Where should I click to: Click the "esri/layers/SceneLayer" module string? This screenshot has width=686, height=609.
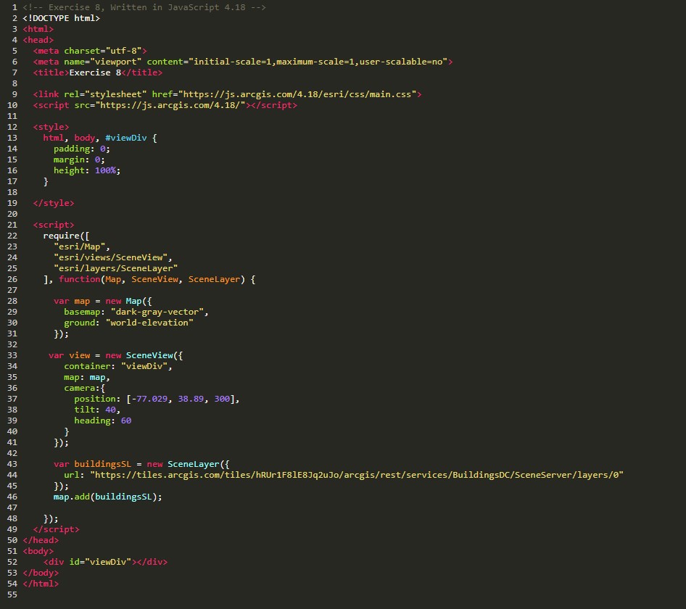(115, 268)
